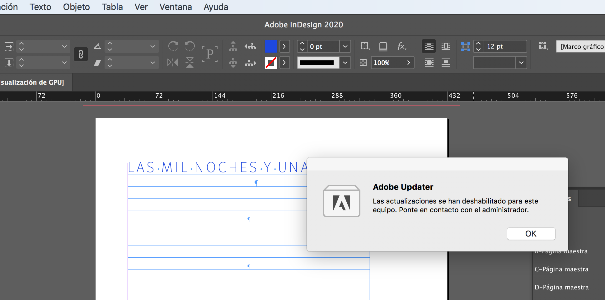
Task: Open the Ventana menu
Action: (176, 7)
